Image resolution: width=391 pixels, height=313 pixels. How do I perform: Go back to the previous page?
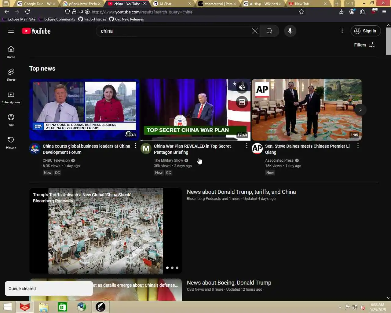coord(7,12)
